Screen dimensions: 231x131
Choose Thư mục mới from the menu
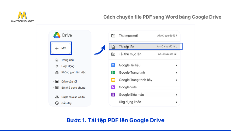click(x=144, y=36)
